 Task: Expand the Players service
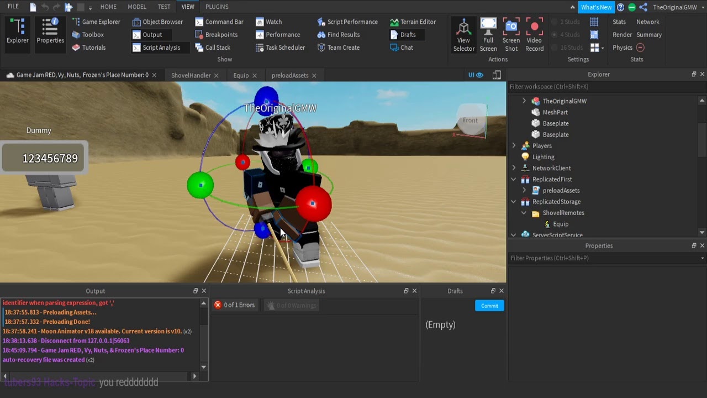click(514, 146)
